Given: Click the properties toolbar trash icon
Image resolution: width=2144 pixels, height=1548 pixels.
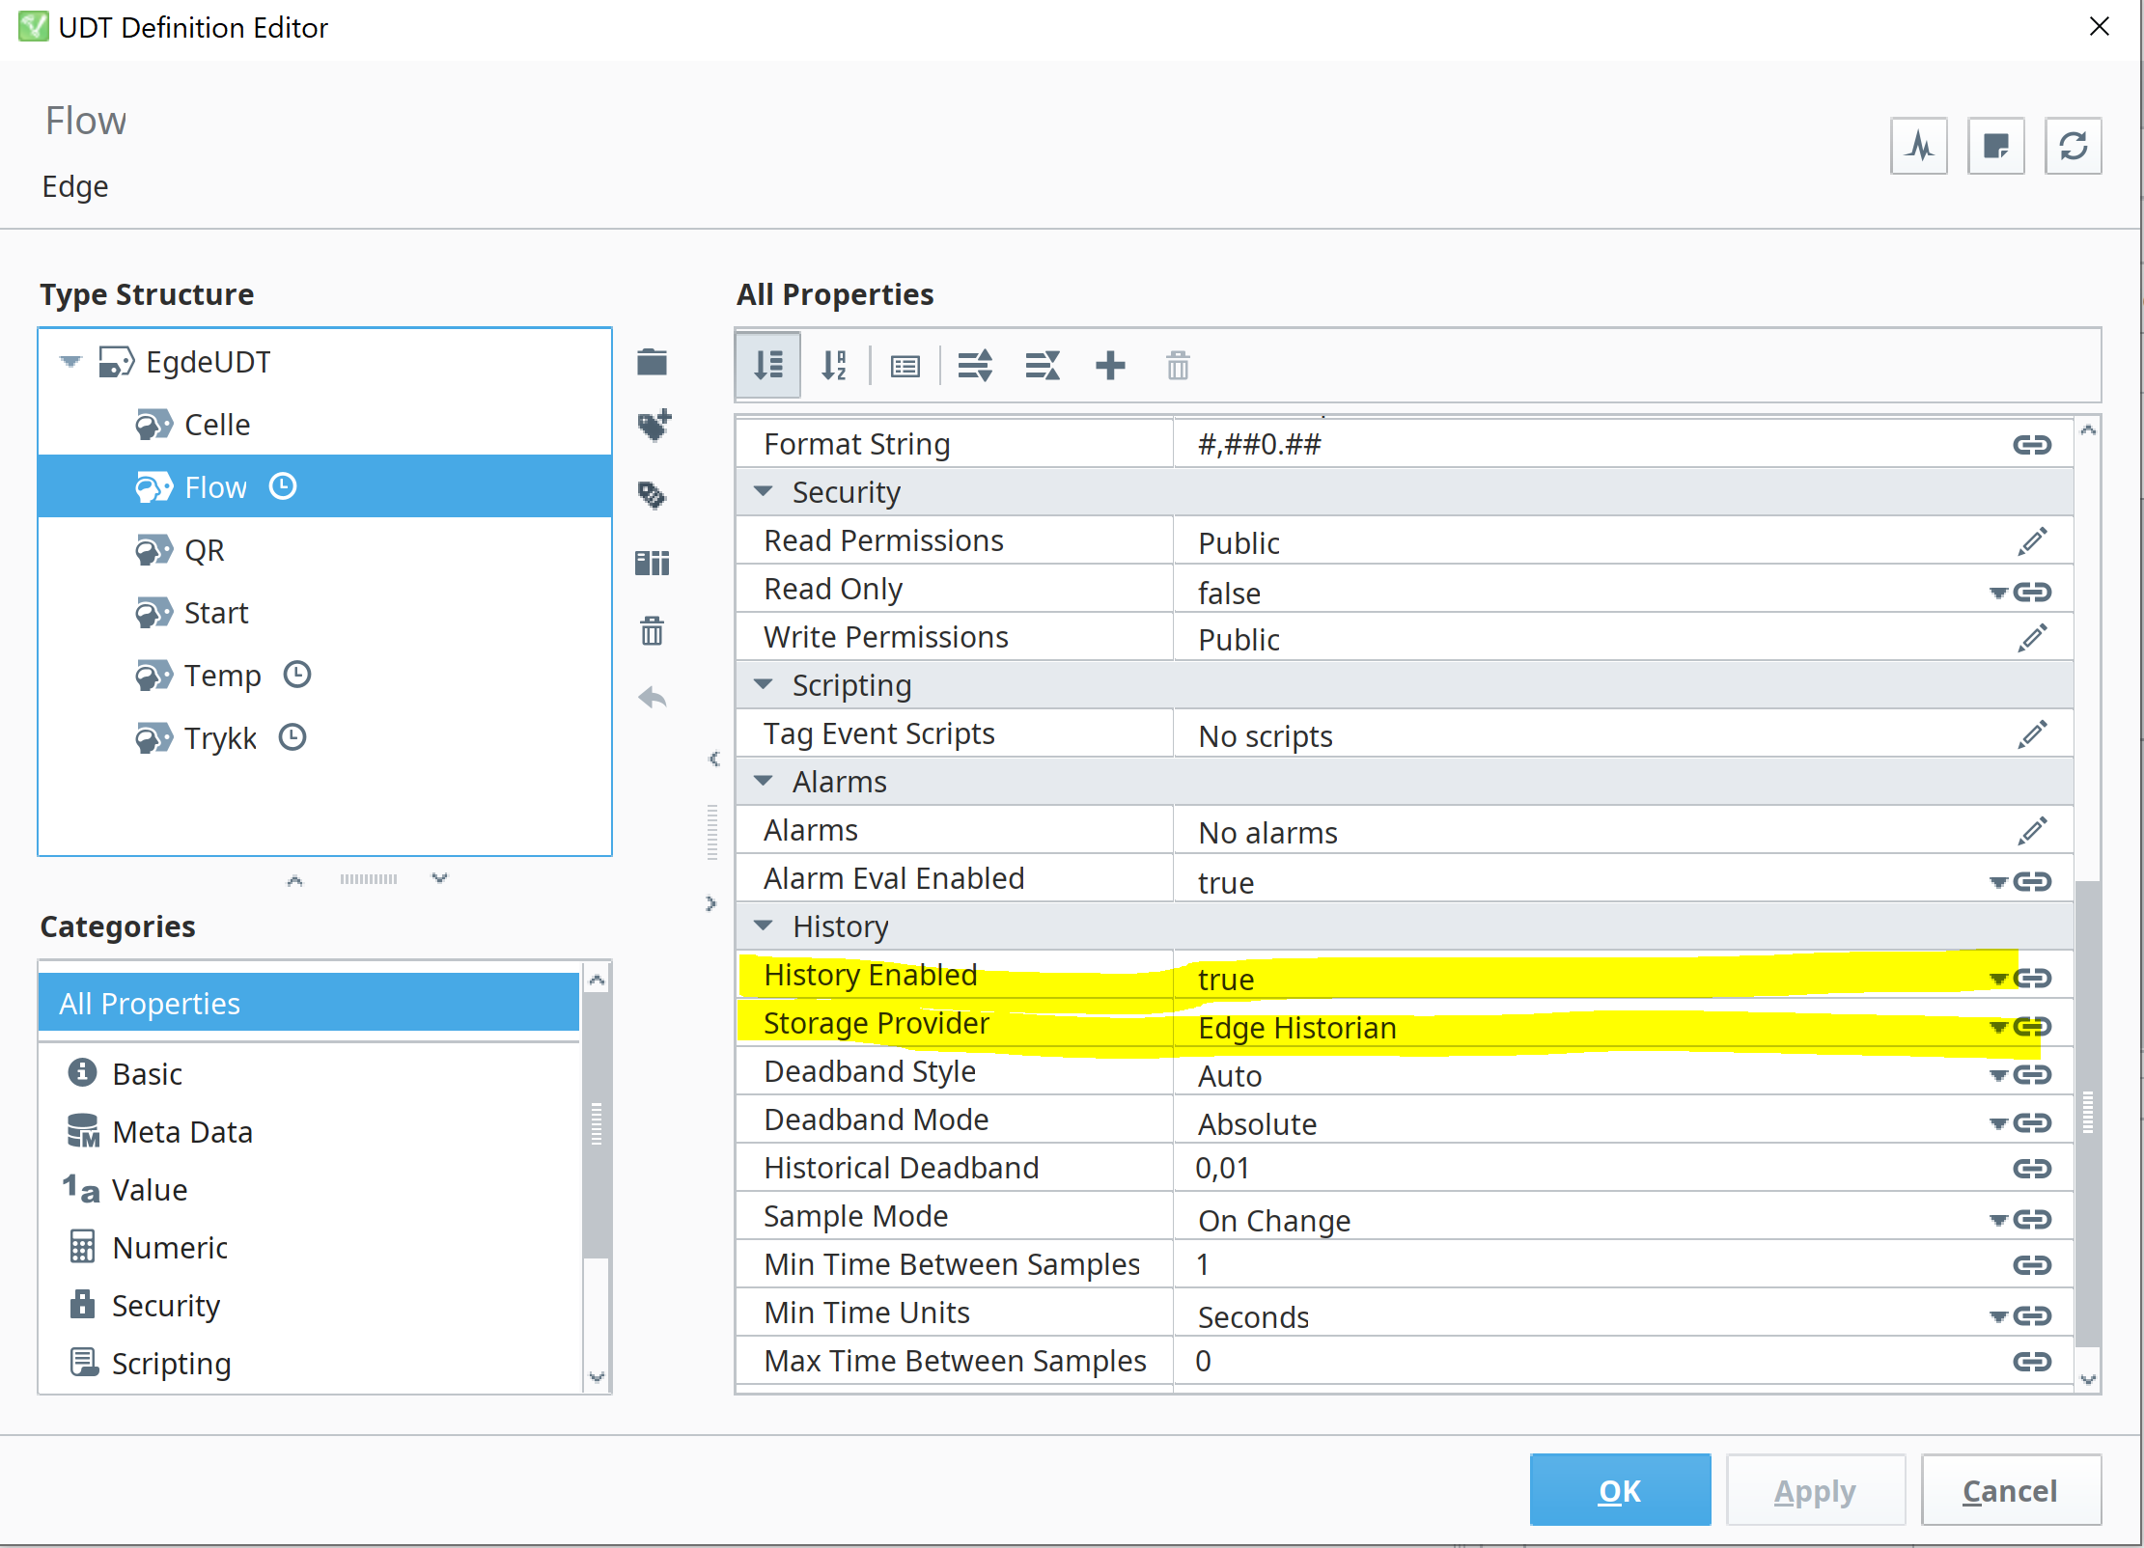Looking at the screenshot, I should point(1178,366).
